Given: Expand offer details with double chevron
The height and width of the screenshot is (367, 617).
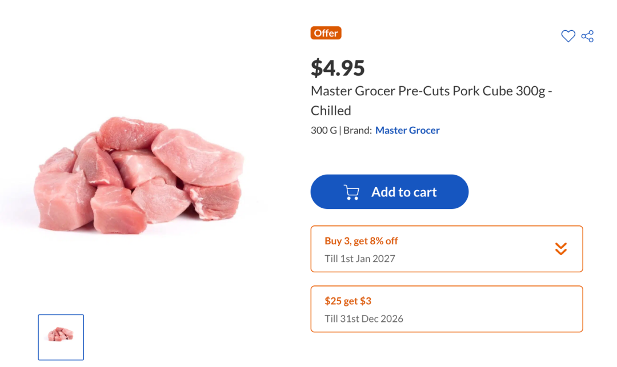Looking at the screenshot, I should coord(561,249).
